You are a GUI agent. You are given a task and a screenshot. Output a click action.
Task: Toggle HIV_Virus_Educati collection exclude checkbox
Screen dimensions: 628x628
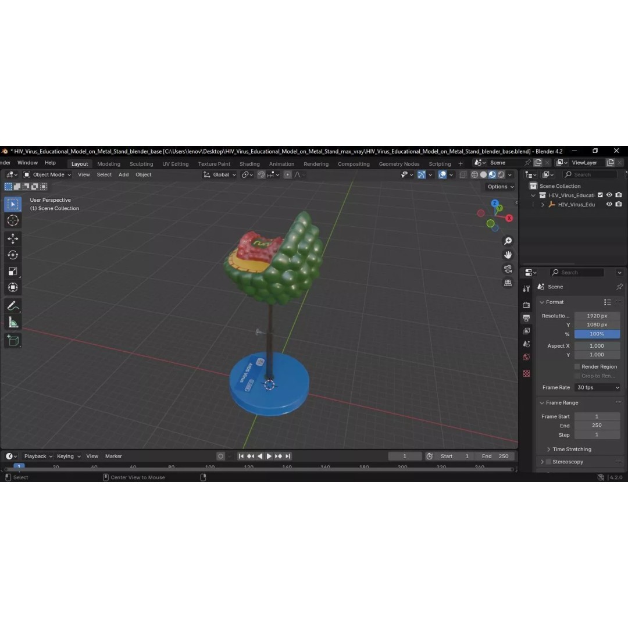[600, 195]
